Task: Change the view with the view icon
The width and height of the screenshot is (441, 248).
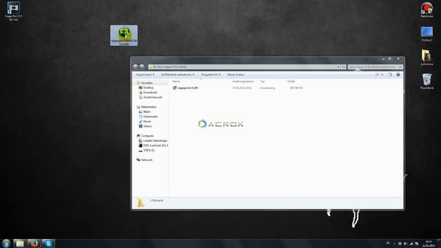Action: tap(377, 75)
